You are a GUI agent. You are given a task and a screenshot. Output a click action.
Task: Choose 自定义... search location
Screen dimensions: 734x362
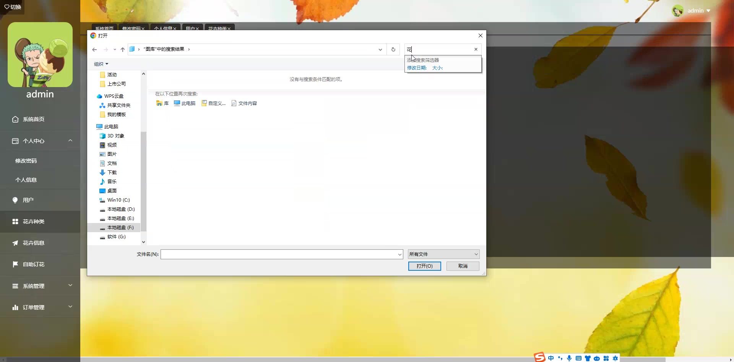click(214, 103)
